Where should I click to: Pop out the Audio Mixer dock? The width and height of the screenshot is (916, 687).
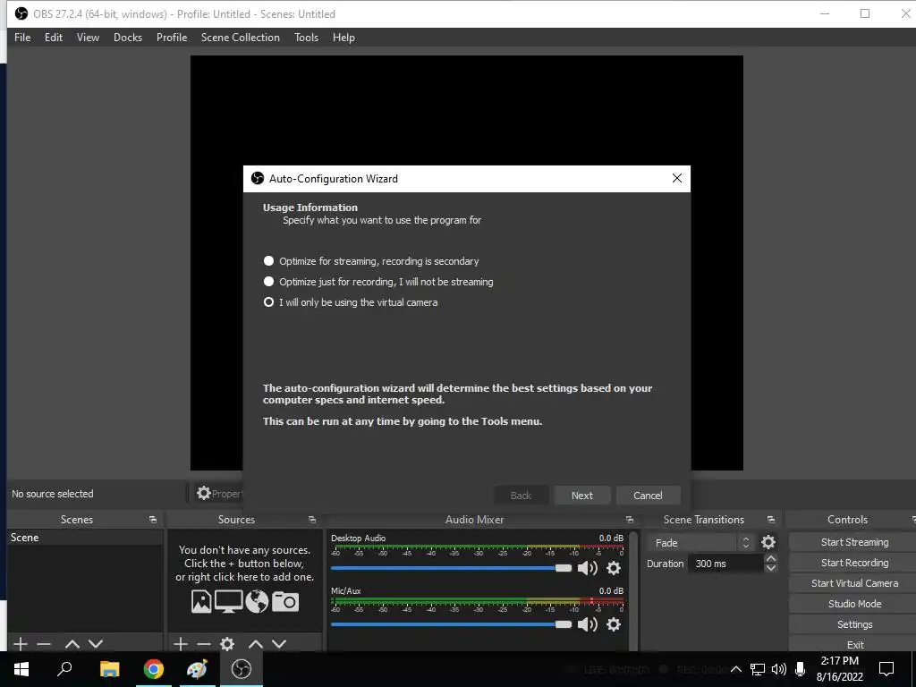point(629,520)
